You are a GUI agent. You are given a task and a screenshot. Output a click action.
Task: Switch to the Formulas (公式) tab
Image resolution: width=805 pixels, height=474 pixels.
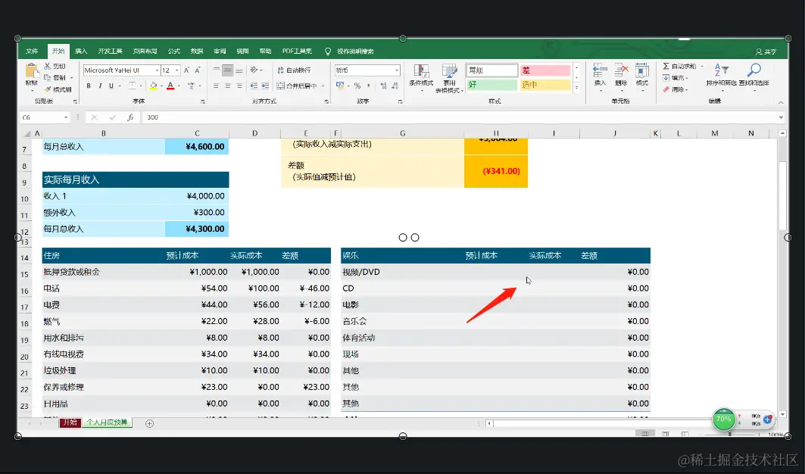click(174, 51)
